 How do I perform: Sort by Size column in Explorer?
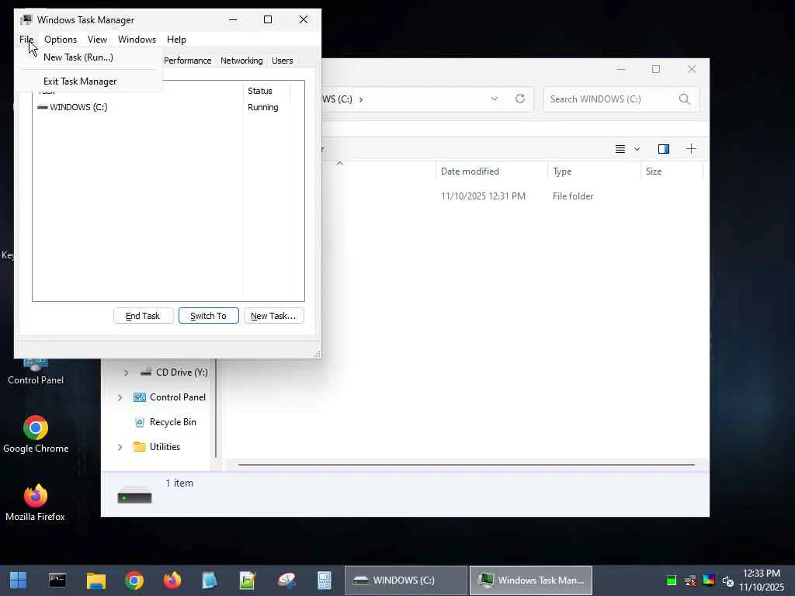pyautogui.click(x=672, y=172)
